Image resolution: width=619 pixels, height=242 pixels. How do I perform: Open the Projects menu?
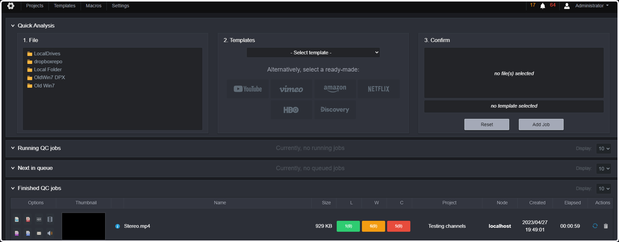[35, 6]
